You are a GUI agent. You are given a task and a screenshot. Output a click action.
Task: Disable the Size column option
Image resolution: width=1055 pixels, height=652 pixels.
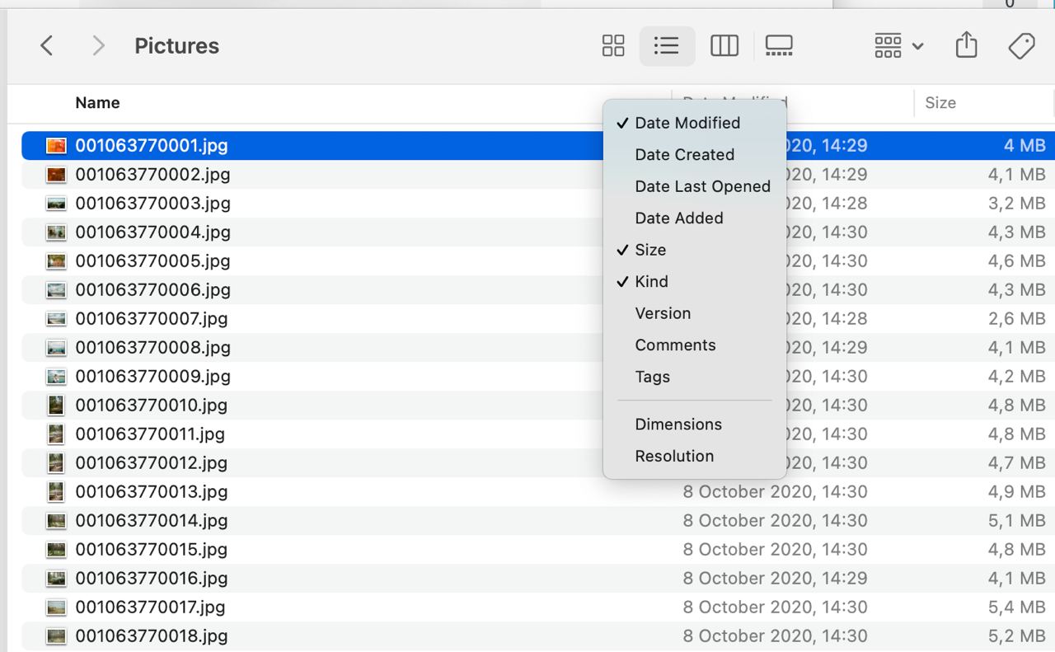650,250
